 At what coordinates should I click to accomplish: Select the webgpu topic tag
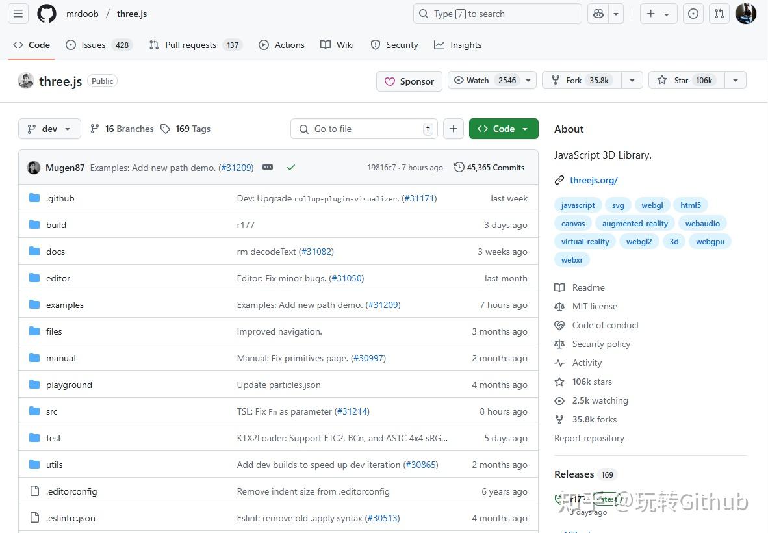710,242
